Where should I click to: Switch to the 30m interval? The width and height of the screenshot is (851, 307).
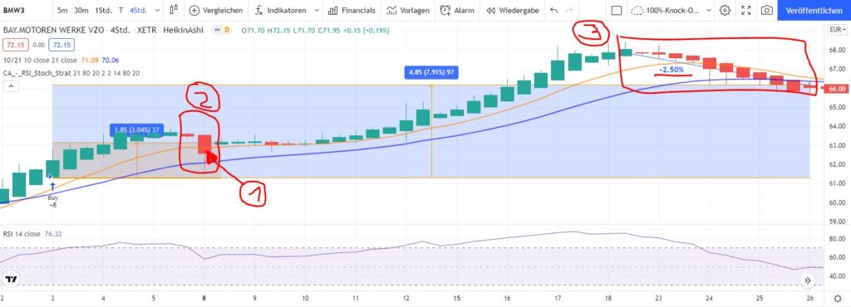tap(81, 10)
